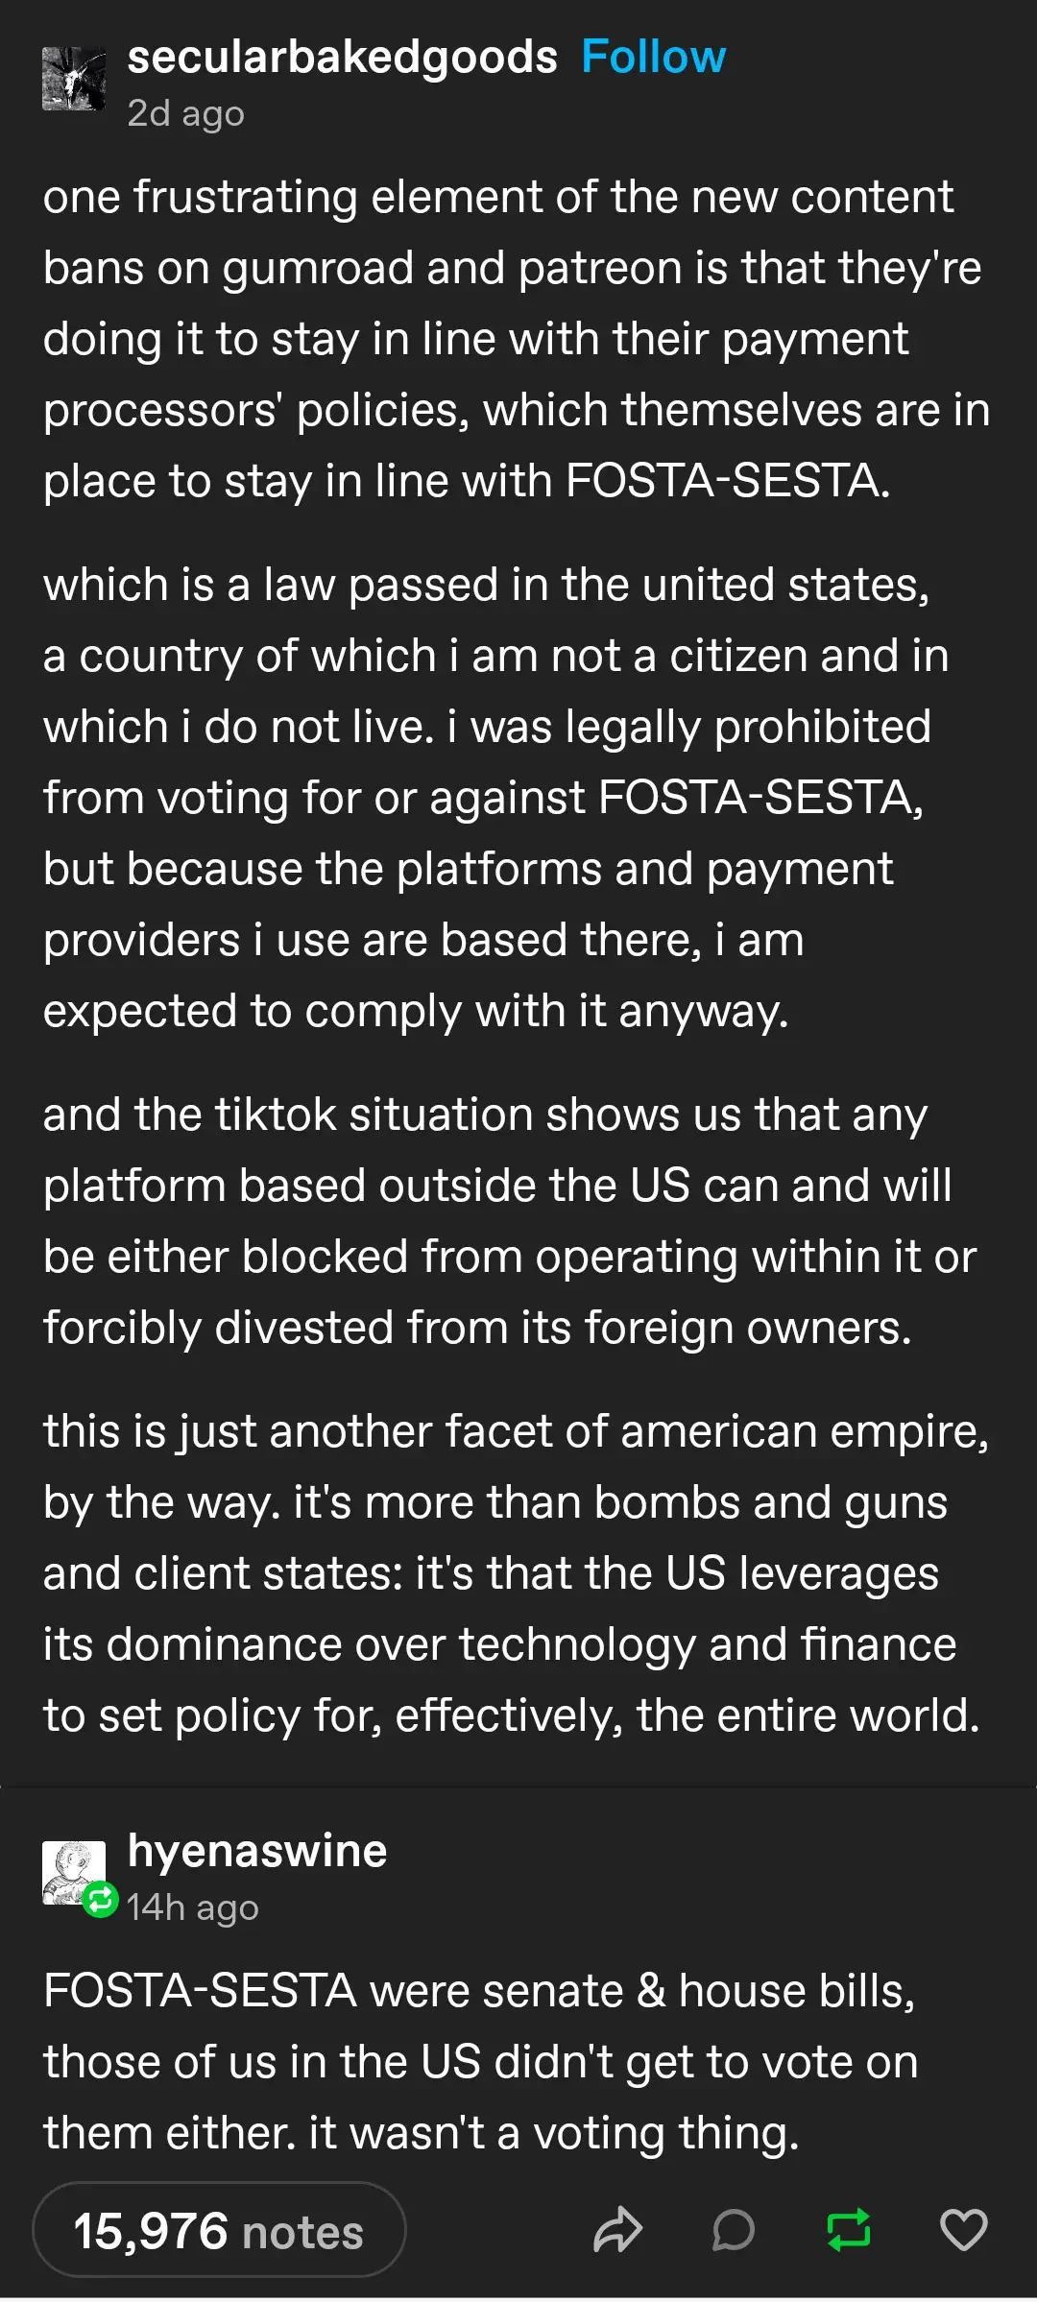Image resolution: width=1037 pixels, height=2302 pixels.
Task: Click the "14h ago" timestamp
Action: point(193,1907)
